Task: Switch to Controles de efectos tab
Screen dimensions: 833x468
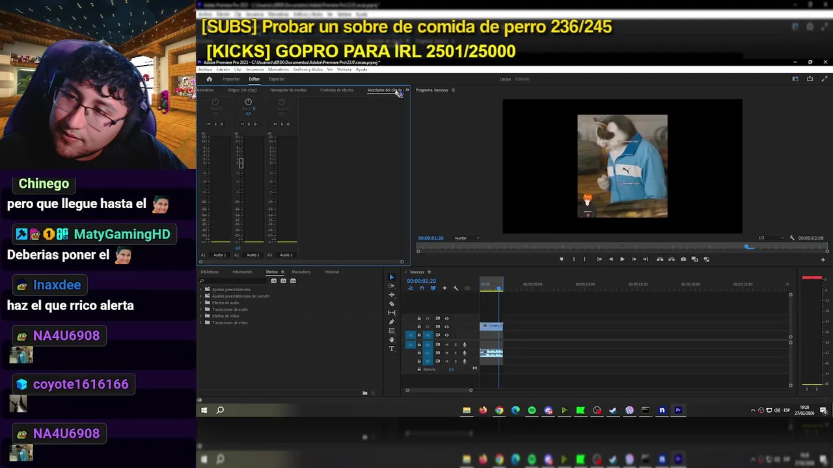Action: click(x=336, y=90)
